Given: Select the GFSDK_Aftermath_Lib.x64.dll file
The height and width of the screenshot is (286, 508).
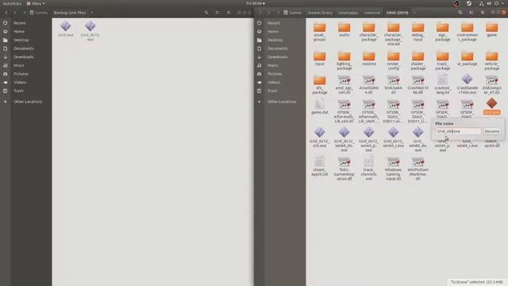Looking at the screenshot, I should (344, 111).
